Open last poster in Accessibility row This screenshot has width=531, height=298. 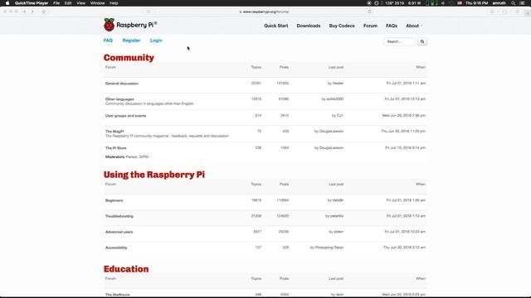(329, 248)
